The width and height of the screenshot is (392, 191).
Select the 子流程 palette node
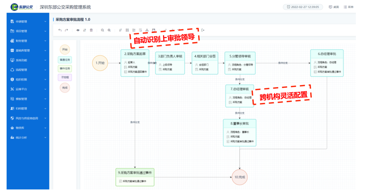pos(65,77)
